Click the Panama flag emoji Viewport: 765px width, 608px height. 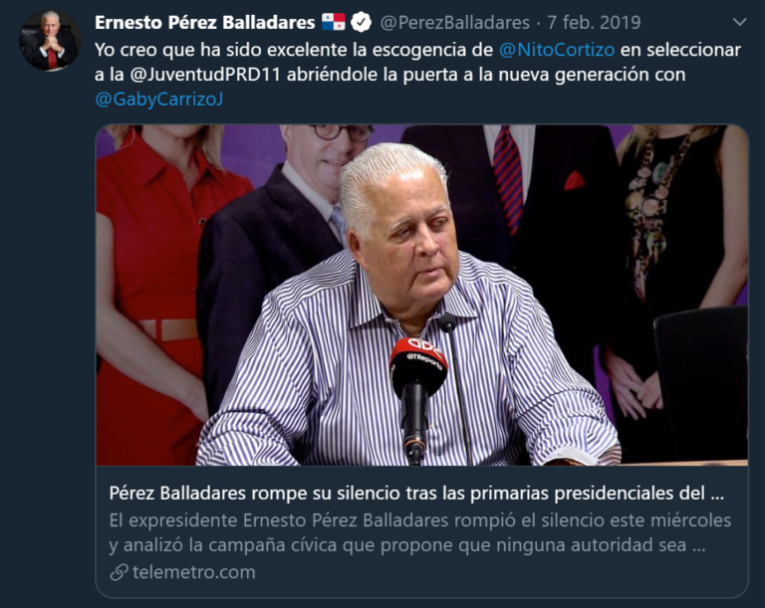(334, 22)
